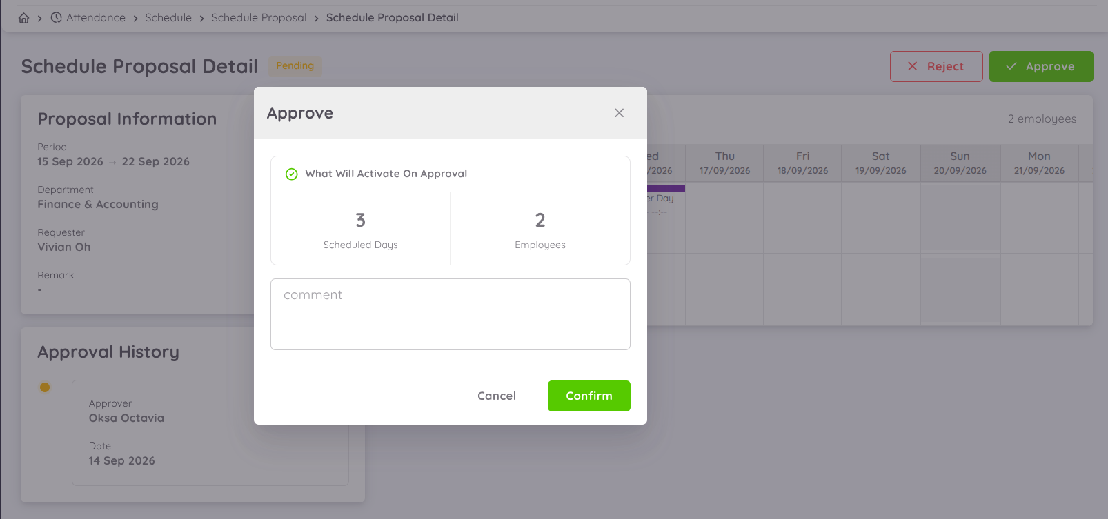Screen dimensions: 1108x519
Task: Click department 'Finance & Accounting'
Action: point(98,205)
